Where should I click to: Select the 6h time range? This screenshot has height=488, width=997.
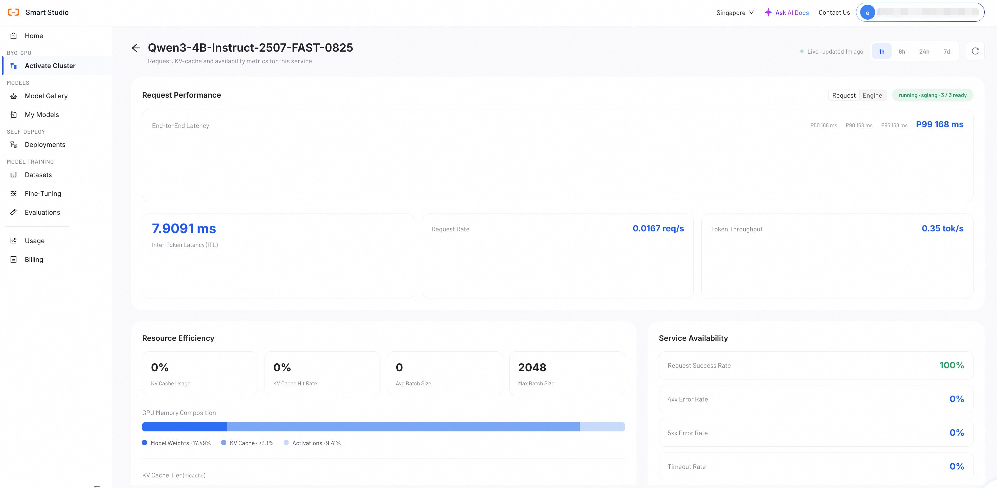(902, 51)
